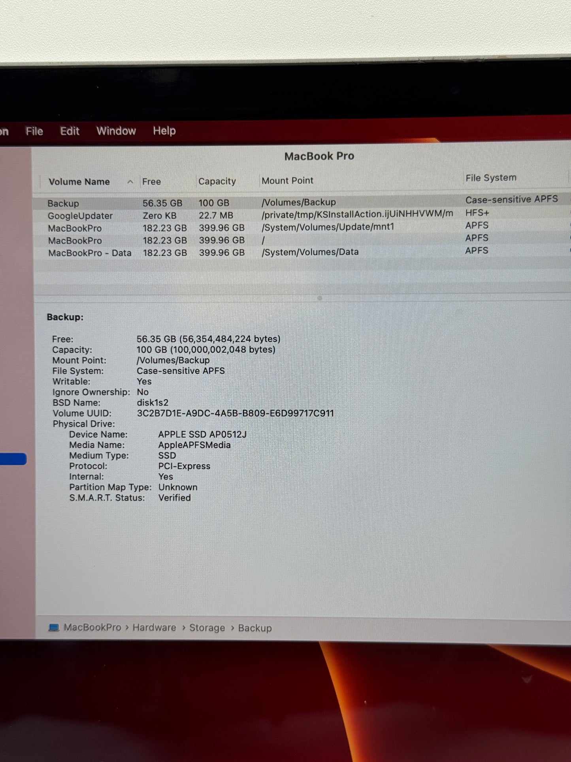Click the 22.7 MB capacity cell

(x=216, y=216)
